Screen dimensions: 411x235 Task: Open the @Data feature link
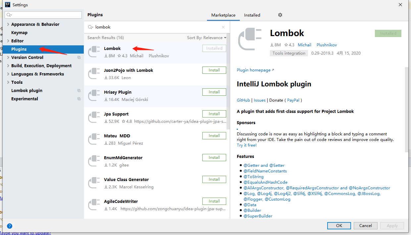[x=250, y=205]
